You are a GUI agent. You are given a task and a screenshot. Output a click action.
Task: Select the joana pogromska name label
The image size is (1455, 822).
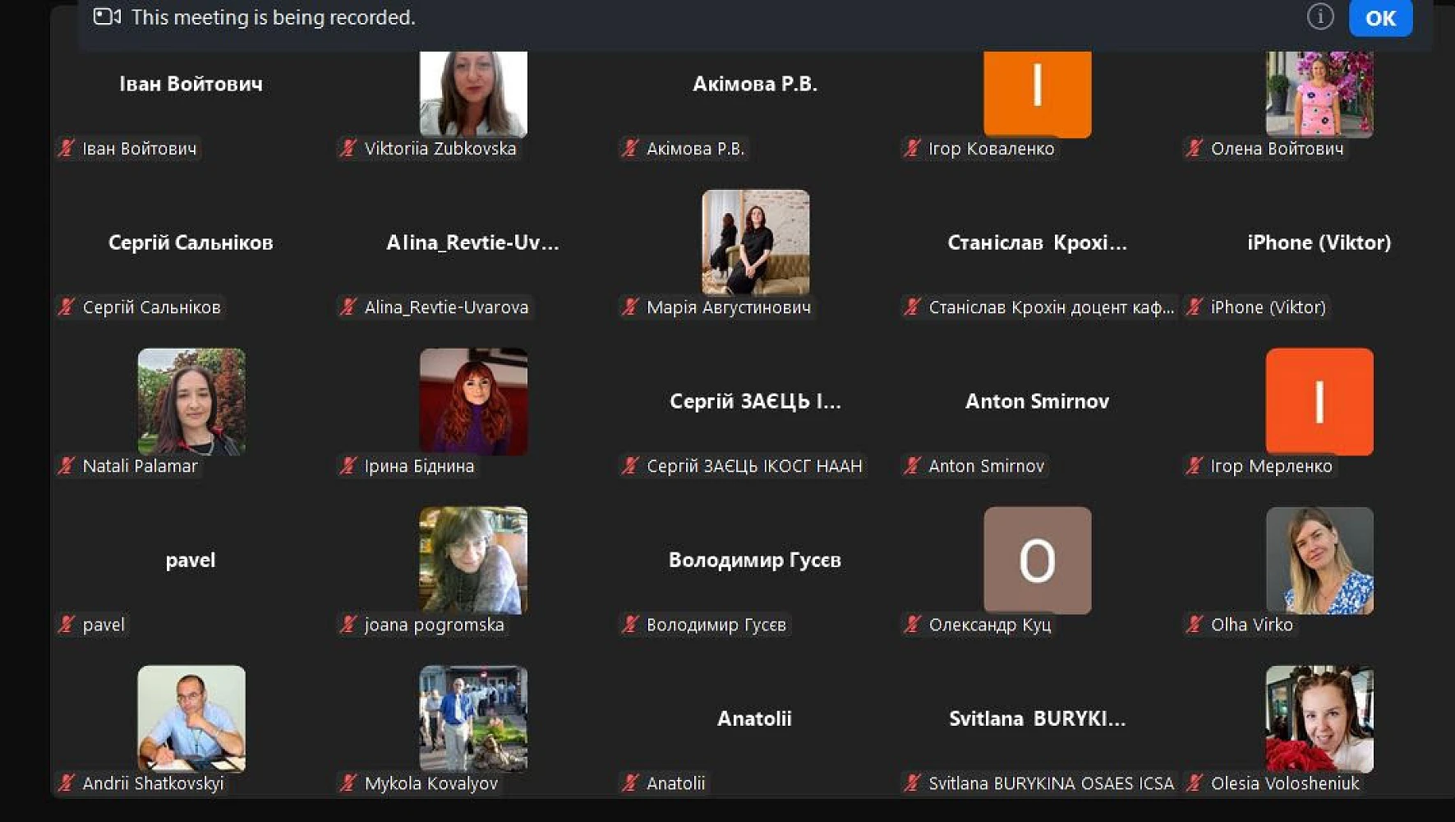tap(434, 625)
